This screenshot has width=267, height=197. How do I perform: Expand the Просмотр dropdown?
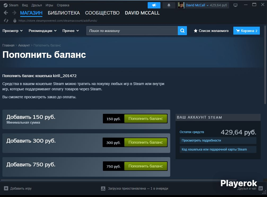[x=12, y=31]
